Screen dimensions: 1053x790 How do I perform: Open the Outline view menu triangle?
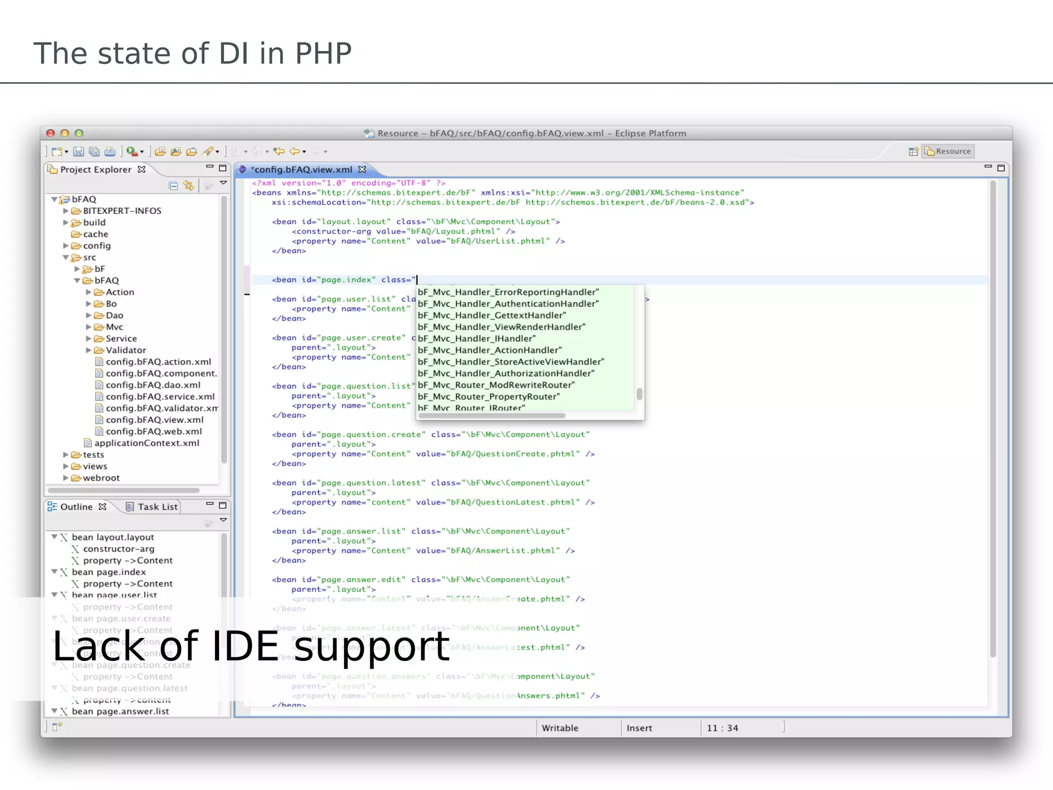(x=223, y=520)
